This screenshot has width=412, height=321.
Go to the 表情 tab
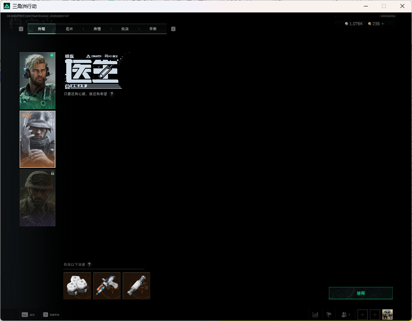(x=97, y=29)
